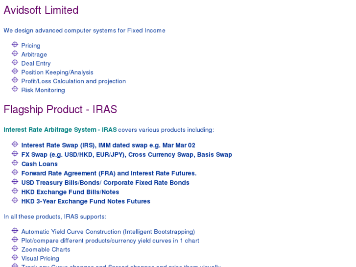Click Forward Rate Agreement (FRA) line
The image size is (356, 267).
click(x=109, y=173)
